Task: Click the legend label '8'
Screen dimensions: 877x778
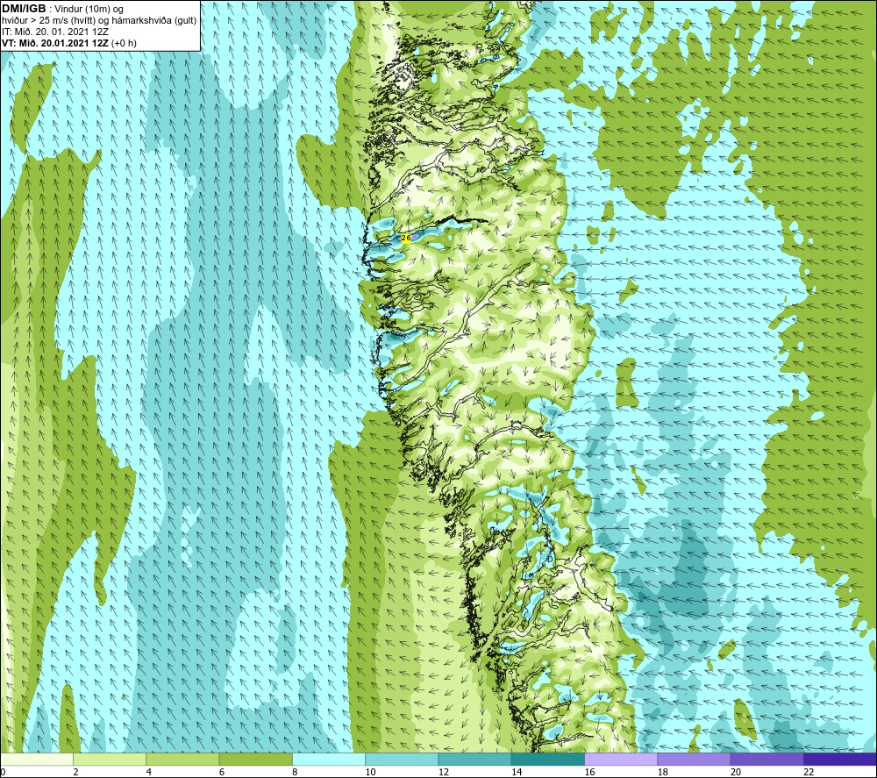Action: pyautogui.click(x=295, y=773)
